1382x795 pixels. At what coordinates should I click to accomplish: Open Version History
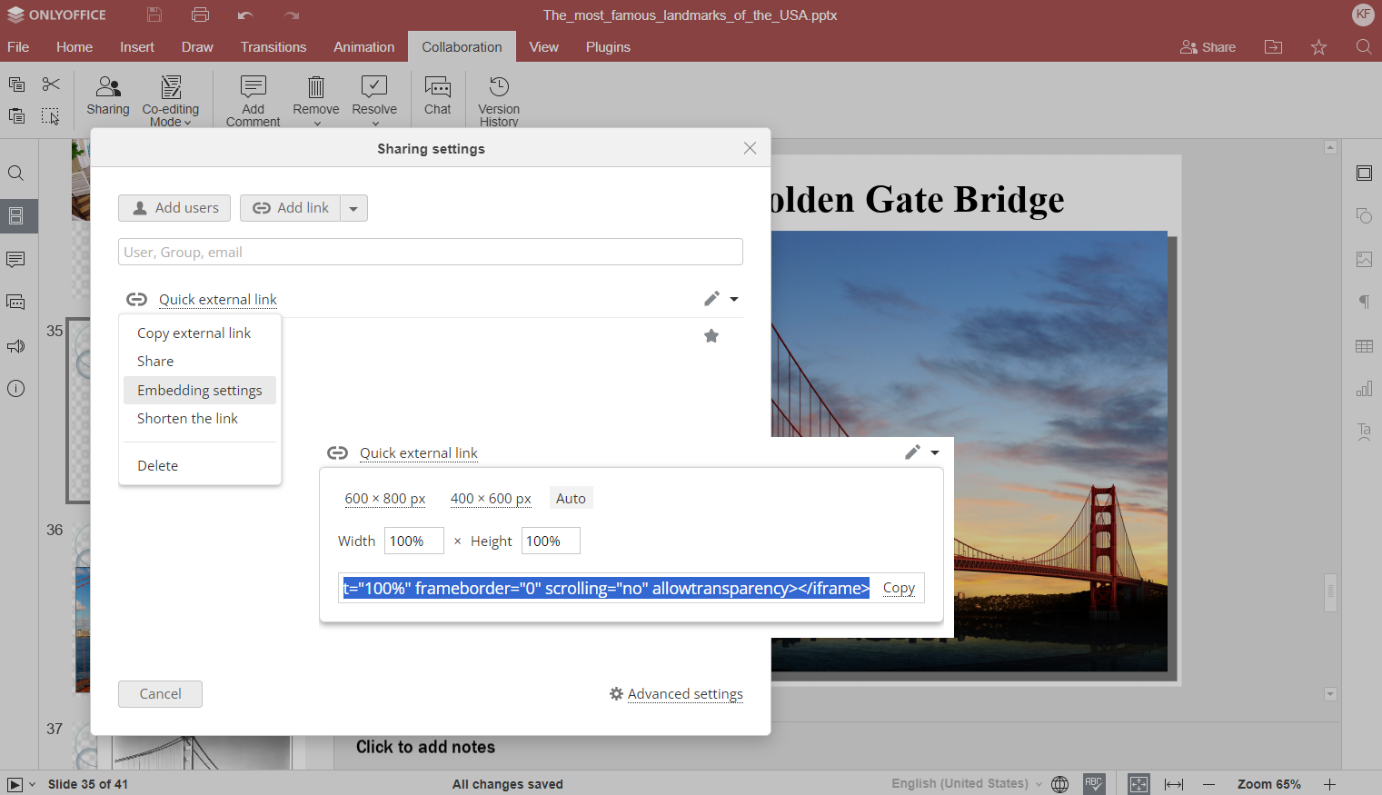(499, 100)
